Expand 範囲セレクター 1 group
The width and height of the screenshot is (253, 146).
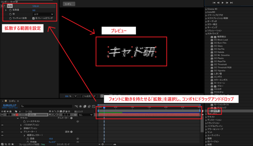tap(24, 135)
